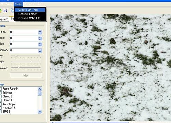Check the Anisotropic flag
The image size is (171, 123).
pyautogui.click(x=1, y=104)
